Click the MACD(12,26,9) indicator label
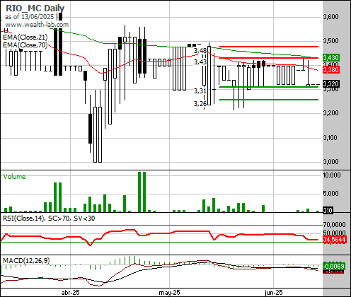The width and height of the screenshot is (351, 297). 26,260
